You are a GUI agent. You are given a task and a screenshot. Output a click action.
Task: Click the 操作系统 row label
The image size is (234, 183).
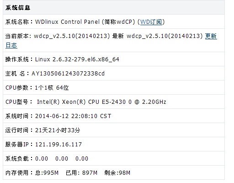coord(17,59)
